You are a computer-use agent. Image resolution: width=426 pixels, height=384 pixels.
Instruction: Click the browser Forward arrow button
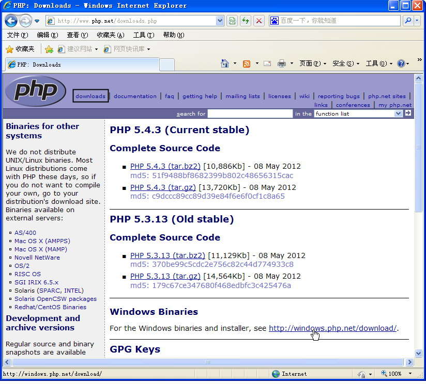point(25,21)
